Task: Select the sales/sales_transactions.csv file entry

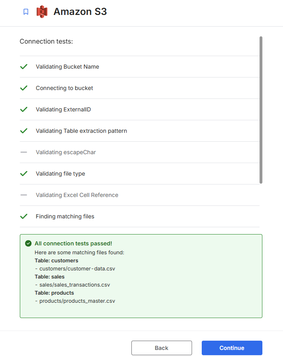Action: (x=74, y=285)
